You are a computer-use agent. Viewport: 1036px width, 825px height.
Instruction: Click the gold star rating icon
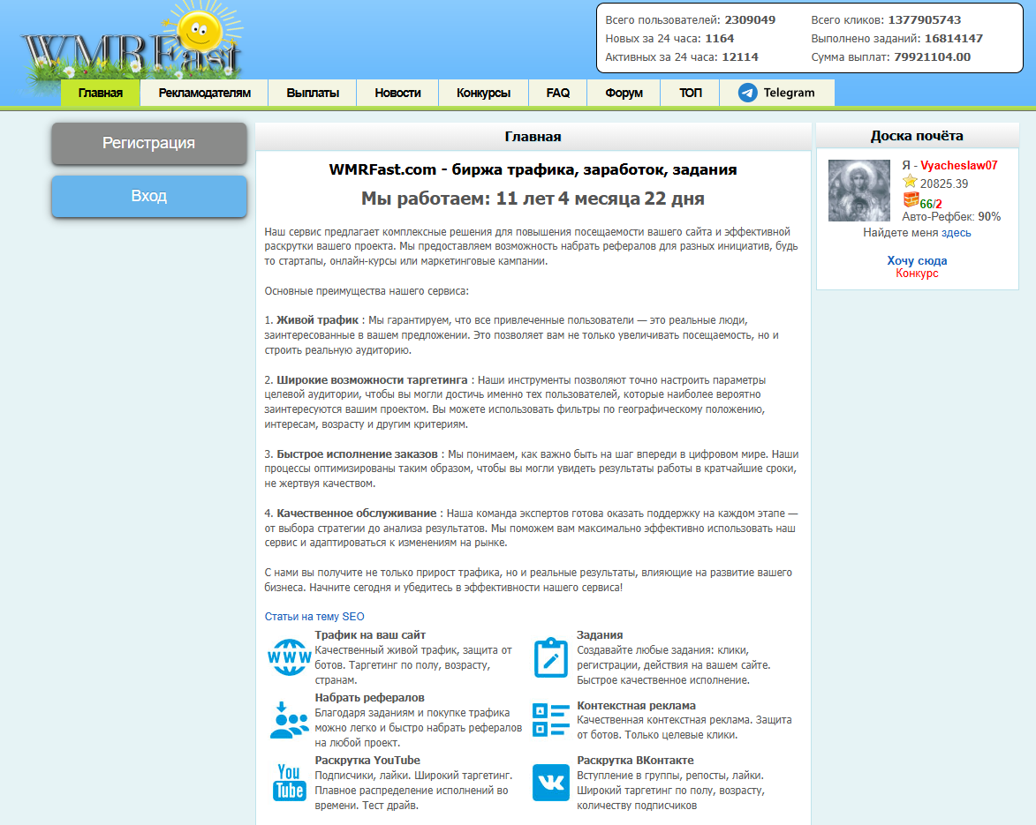[910, 182]
